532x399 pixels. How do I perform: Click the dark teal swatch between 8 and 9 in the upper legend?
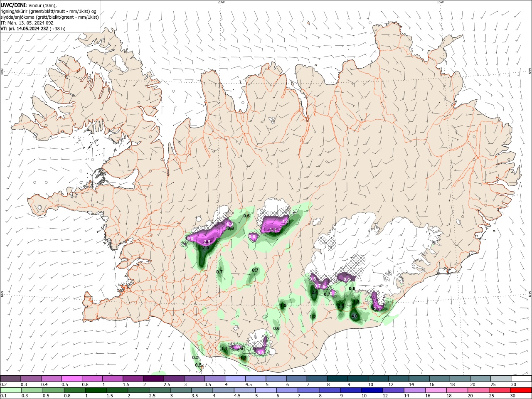click(337, 378)
